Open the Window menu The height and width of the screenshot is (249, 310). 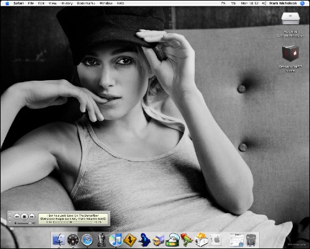[106, 3]
